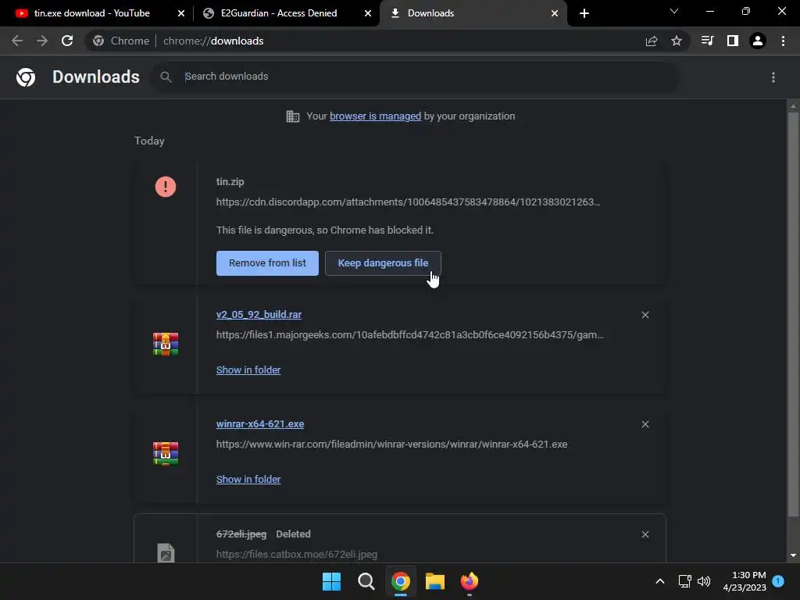Click the Chrome logo beside Downloads

click(x=26, y=77)
